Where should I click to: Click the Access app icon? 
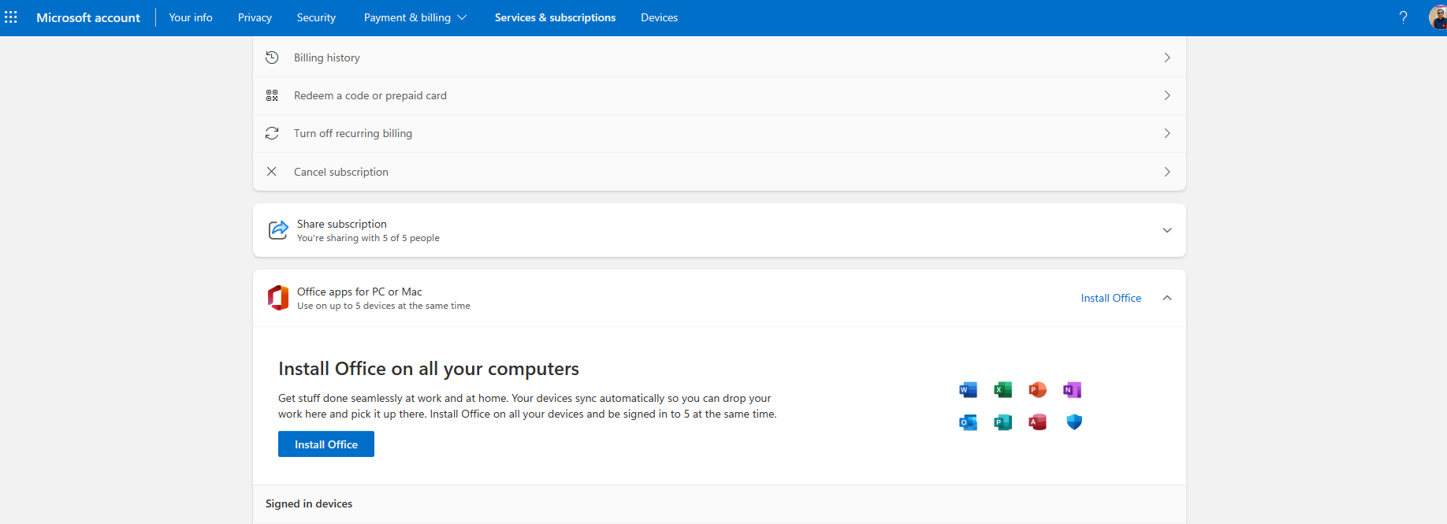1037,422
